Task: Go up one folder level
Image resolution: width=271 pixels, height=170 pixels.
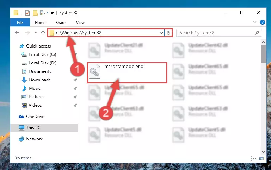Action: (x=43, y=33)
